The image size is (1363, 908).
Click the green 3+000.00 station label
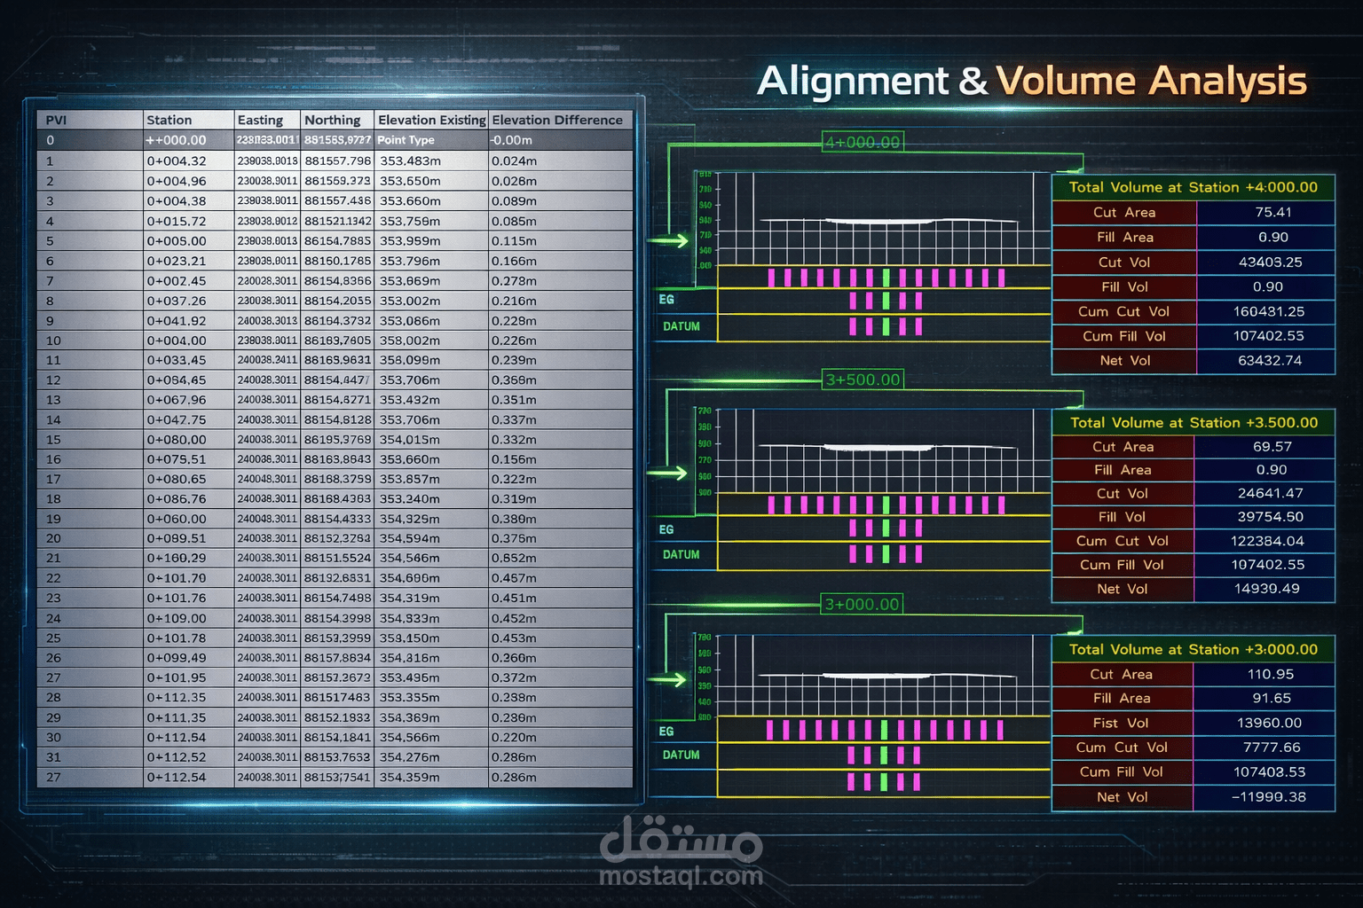[x=863, y=604]
